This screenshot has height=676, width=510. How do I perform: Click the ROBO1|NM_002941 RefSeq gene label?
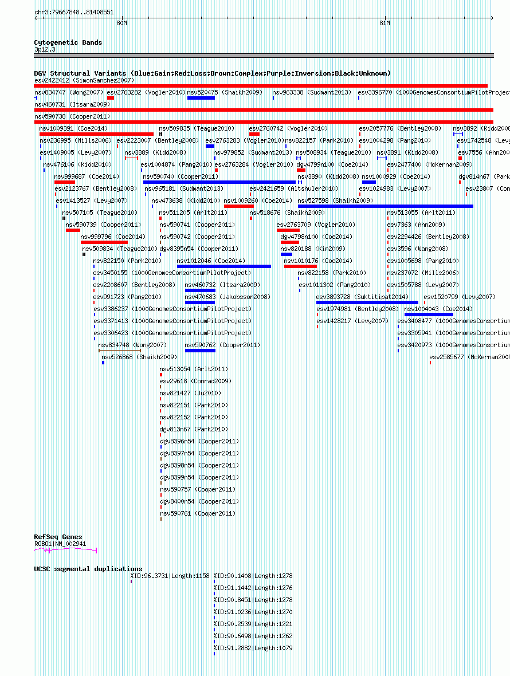pos(60,544)
